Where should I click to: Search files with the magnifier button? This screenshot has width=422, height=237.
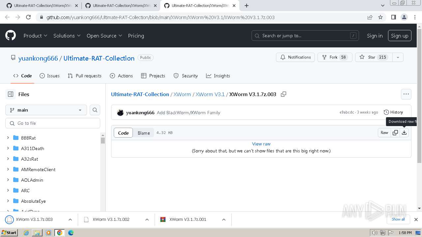pyautogui.click(x=95, y=110)
